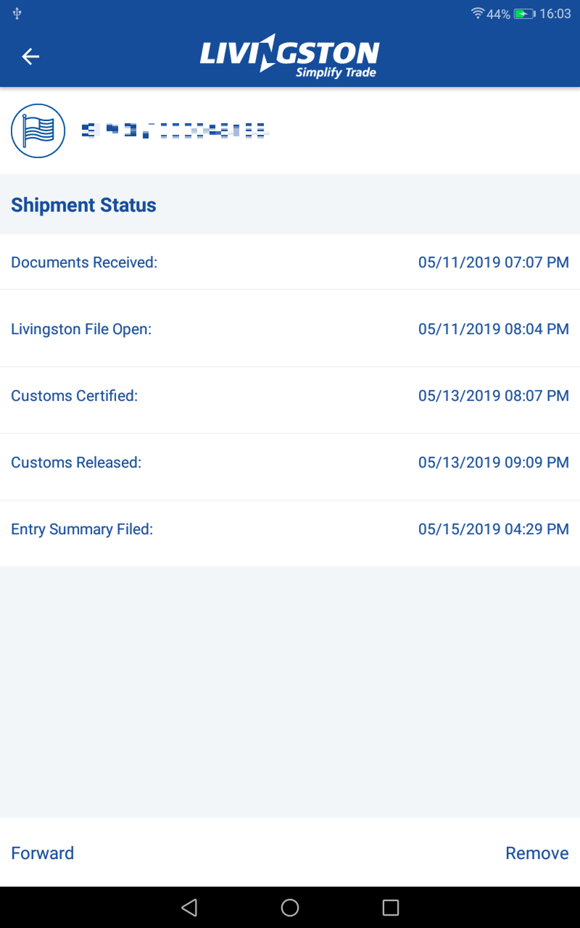Tap the battery charging icon
The image size is (580, 928).
(x=524, y=14)
